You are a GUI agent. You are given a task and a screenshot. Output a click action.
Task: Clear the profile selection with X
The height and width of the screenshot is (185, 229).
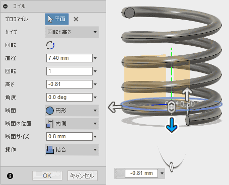click(76, 19)
